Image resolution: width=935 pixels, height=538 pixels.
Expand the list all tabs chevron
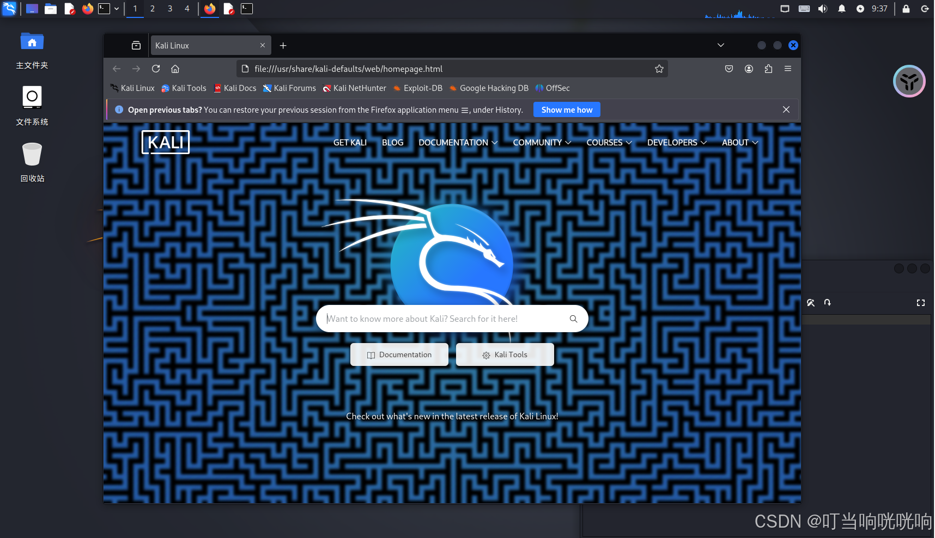click(x=721, y=45)
